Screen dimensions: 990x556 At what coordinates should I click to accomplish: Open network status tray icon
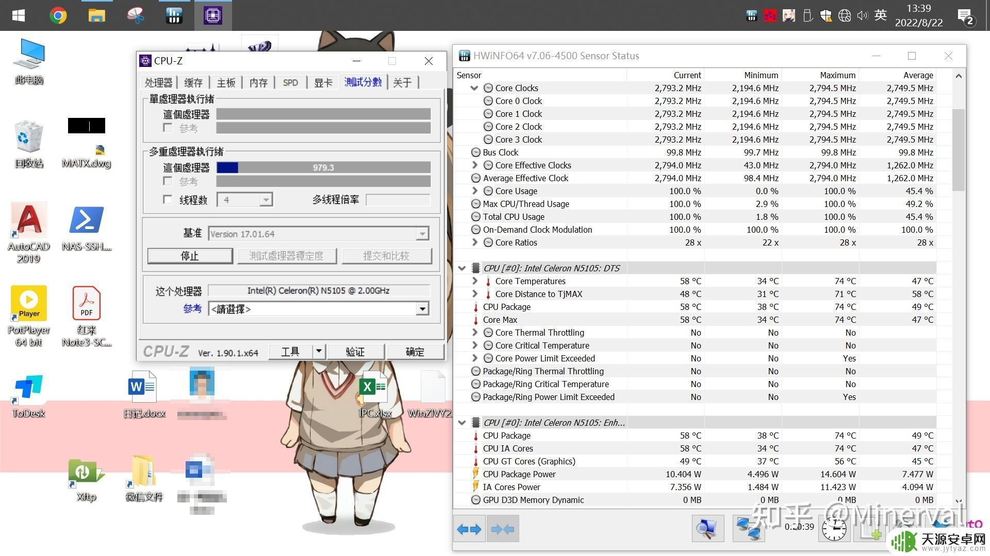(x=845, y=15)
